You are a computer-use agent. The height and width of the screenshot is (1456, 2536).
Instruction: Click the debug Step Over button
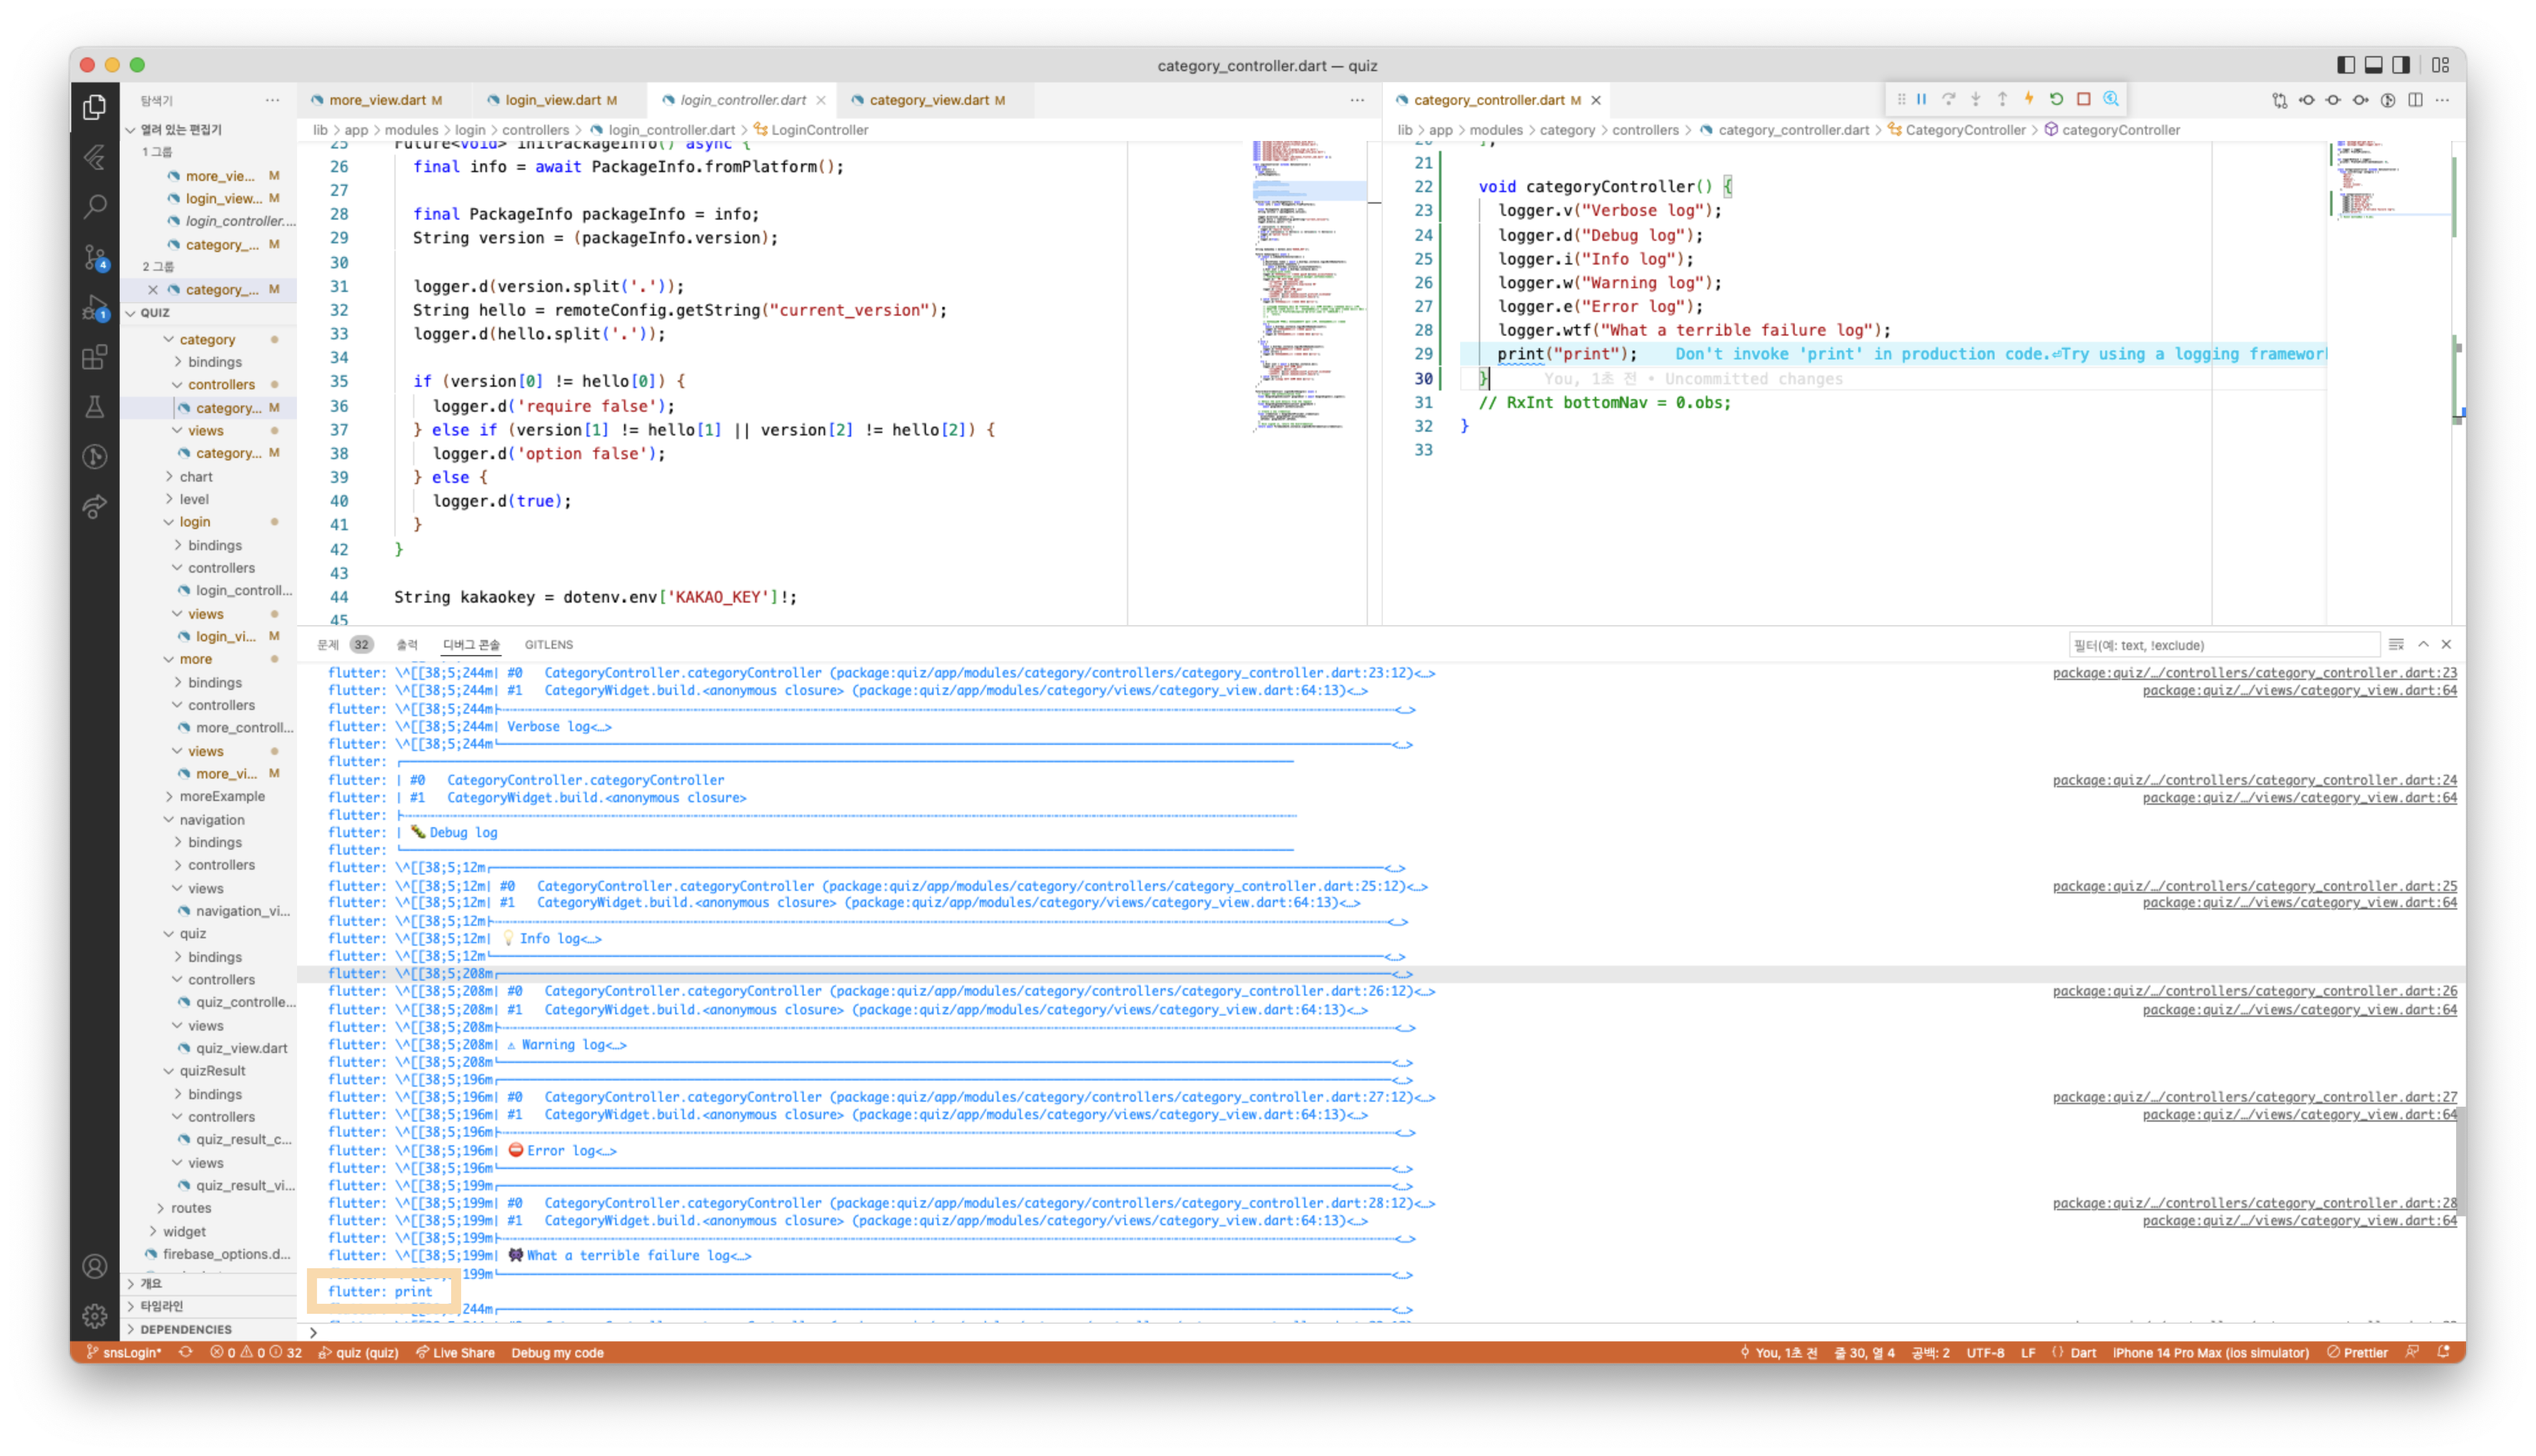(x=1948, y=99)
